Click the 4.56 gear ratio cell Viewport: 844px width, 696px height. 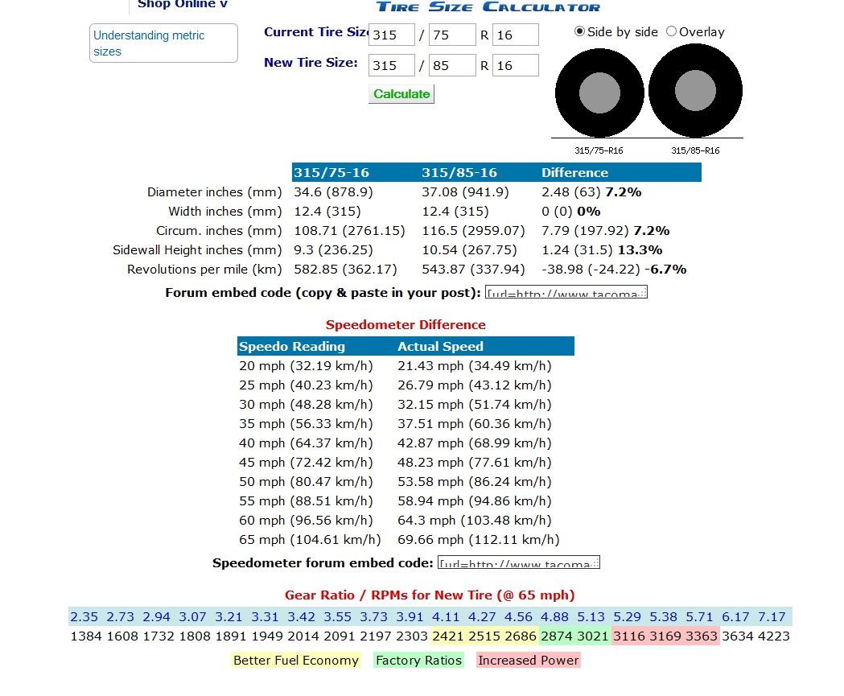pos(518,617)
